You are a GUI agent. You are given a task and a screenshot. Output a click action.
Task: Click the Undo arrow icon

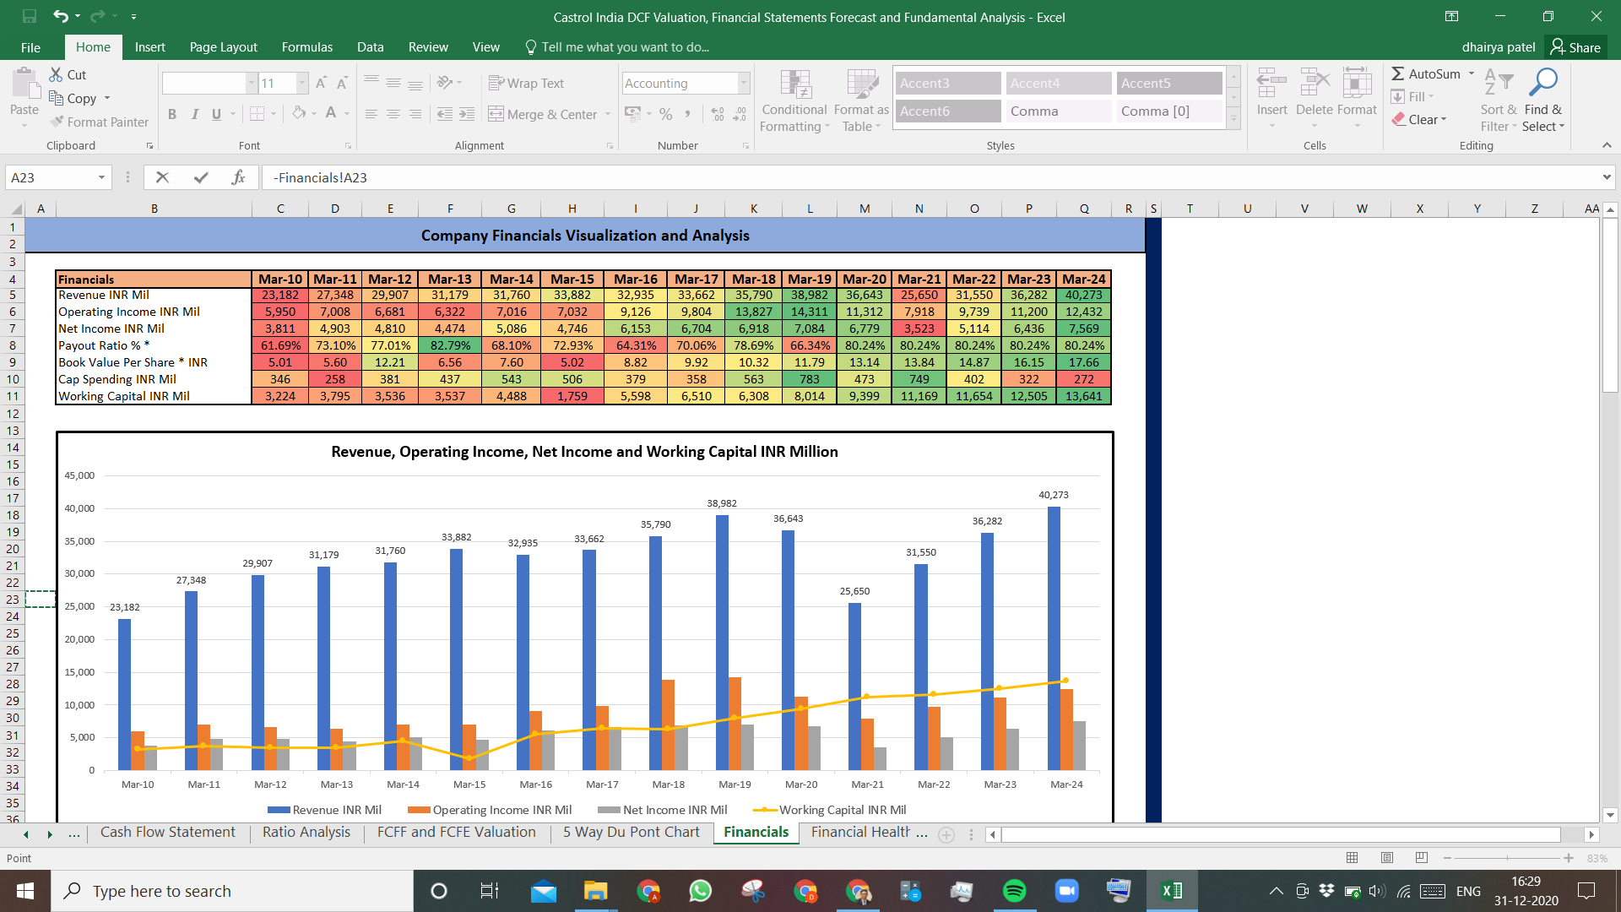(x=60, y=16)
